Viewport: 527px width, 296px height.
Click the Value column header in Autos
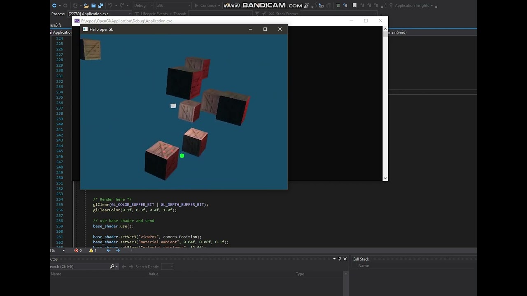tap(154, 274)
